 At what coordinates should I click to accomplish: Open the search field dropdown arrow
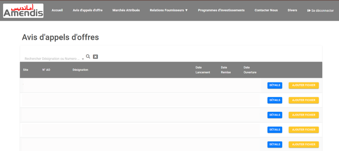pos(83,59)
